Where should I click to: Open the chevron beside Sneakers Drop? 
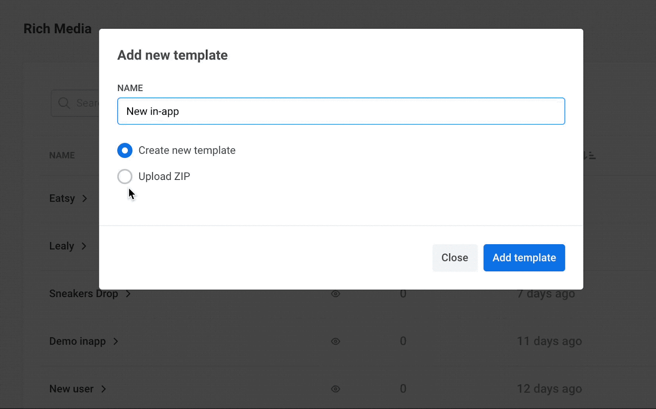click(x=128, y=294)
